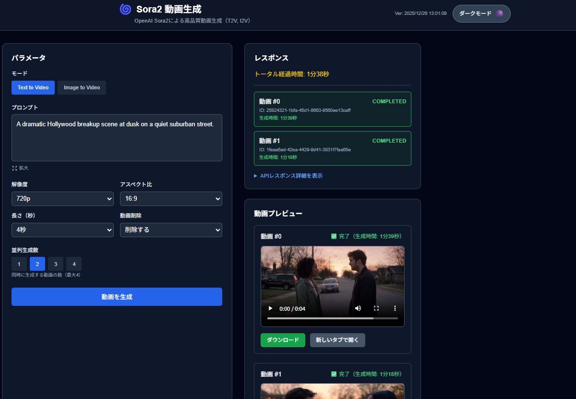Open video #0 more options menu
The image size is (576, 399).
tap(395, 308)
